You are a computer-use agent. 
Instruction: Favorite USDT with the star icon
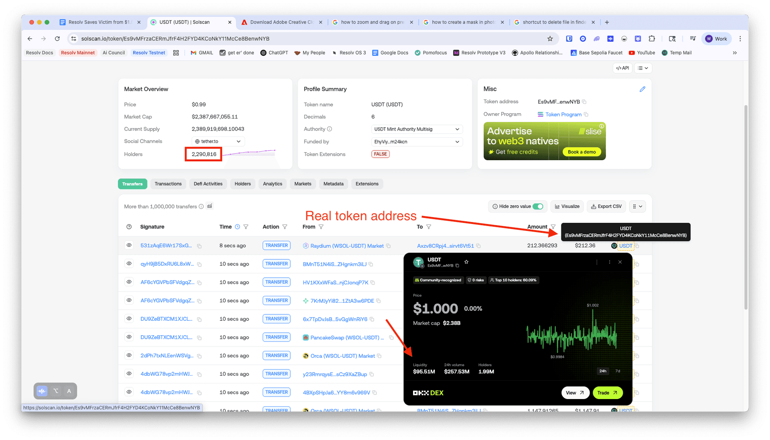click(466, 262)
